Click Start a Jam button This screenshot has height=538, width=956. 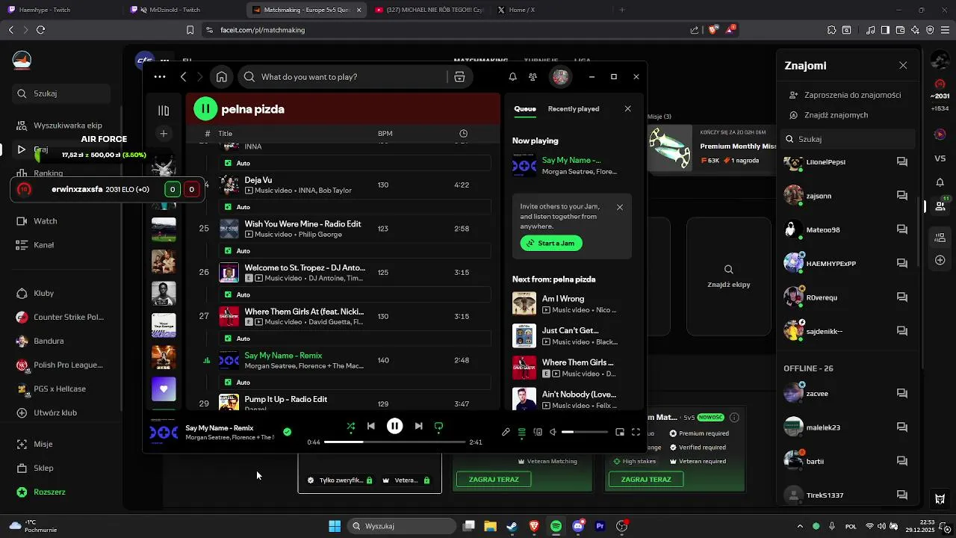tap(551, 244)
